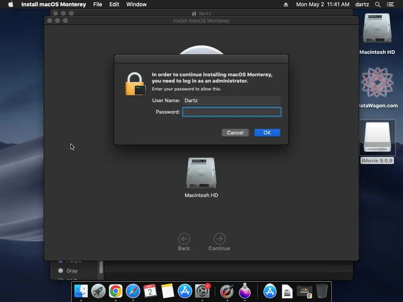The width and height of the screenshot is (403, 302).
Task: Open the Apple menu
Action: 11,4
